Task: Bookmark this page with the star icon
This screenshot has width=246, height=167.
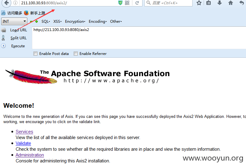Action: (199, 3)
